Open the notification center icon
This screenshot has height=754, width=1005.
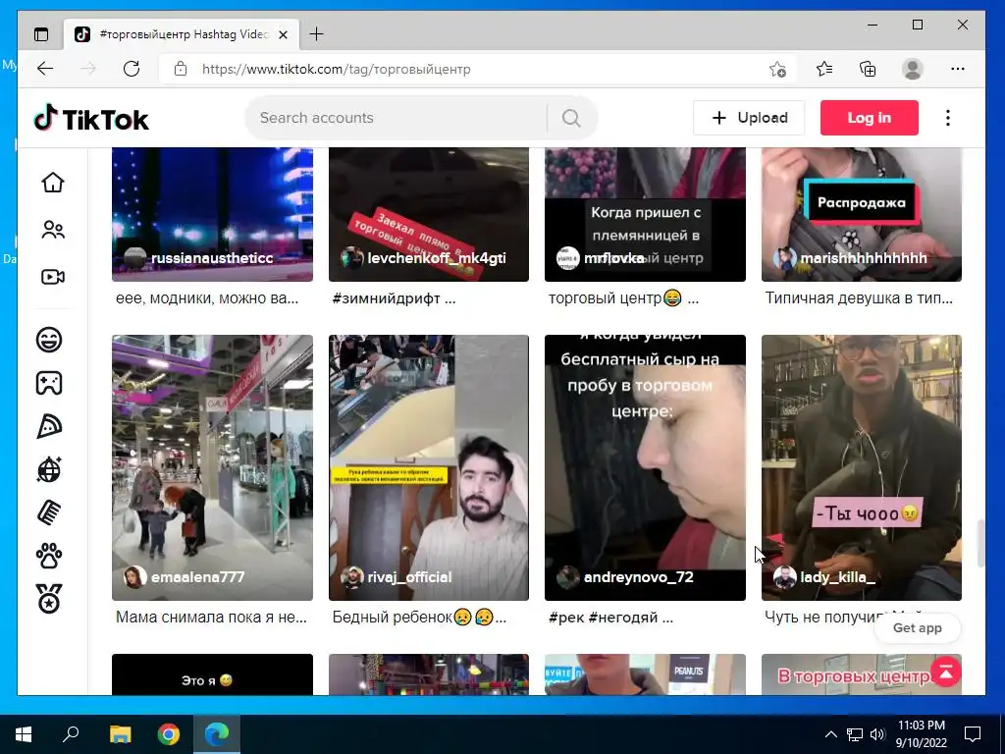(973, 734)
